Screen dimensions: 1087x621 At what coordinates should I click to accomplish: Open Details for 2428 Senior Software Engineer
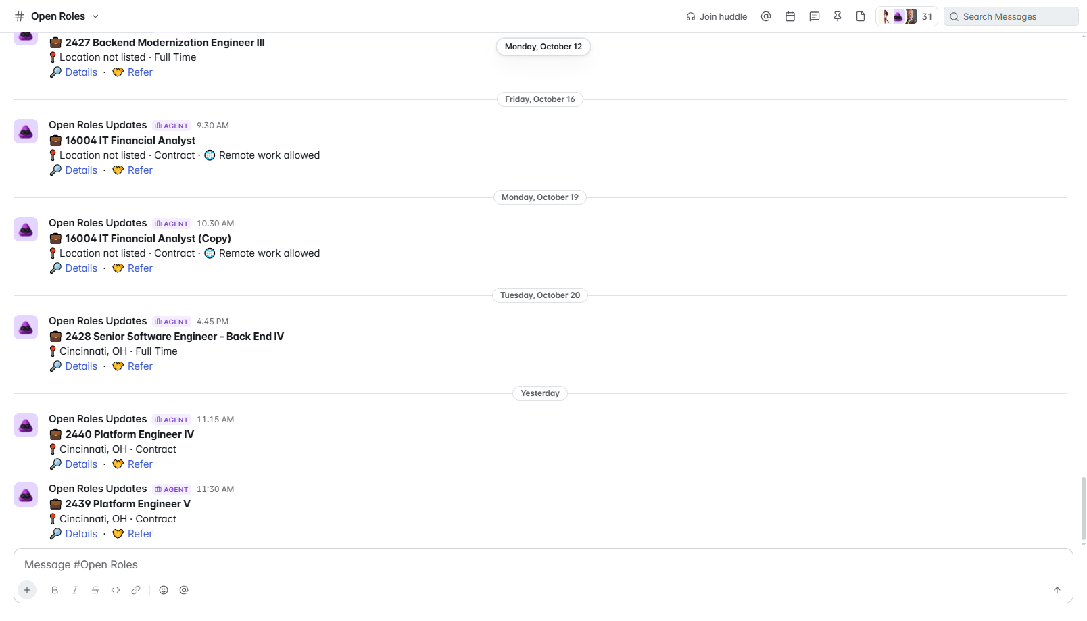[x=81, y=366]
